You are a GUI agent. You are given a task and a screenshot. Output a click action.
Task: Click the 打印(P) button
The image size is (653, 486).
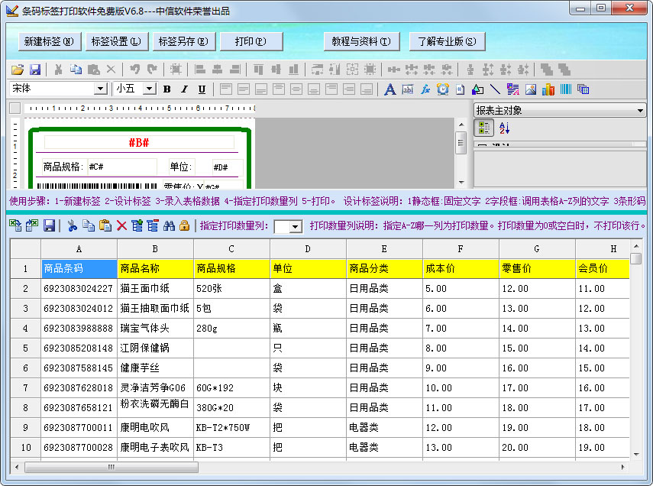pyautogui.click(x=251, y=41)
